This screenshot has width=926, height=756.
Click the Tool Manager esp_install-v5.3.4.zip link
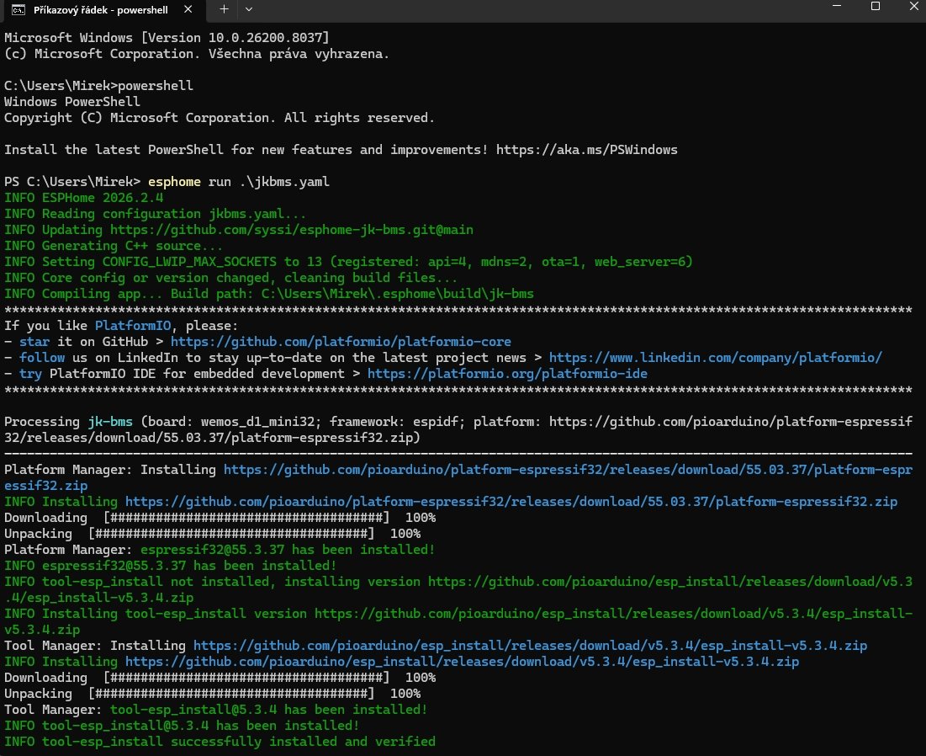coord(530,646)
